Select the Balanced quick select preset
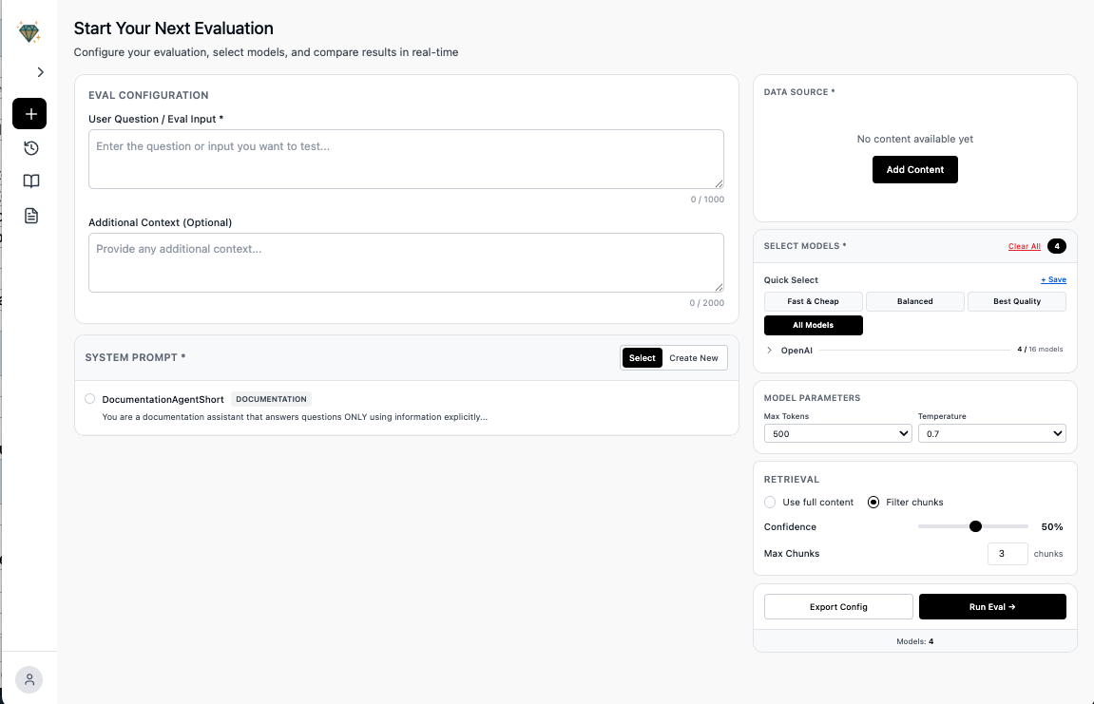1094x704 pixels. (914, 301)
